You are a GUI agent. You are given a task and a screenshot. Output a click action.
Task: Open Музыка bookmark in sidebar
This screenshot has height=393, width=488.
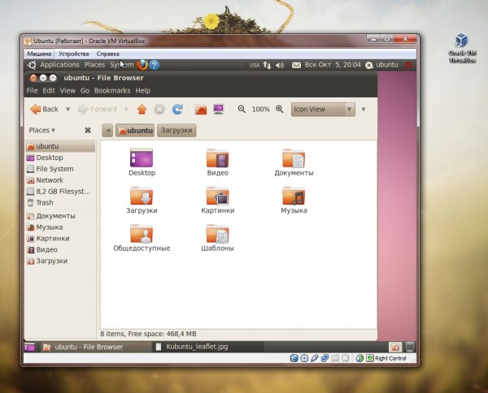coord(60,227)
